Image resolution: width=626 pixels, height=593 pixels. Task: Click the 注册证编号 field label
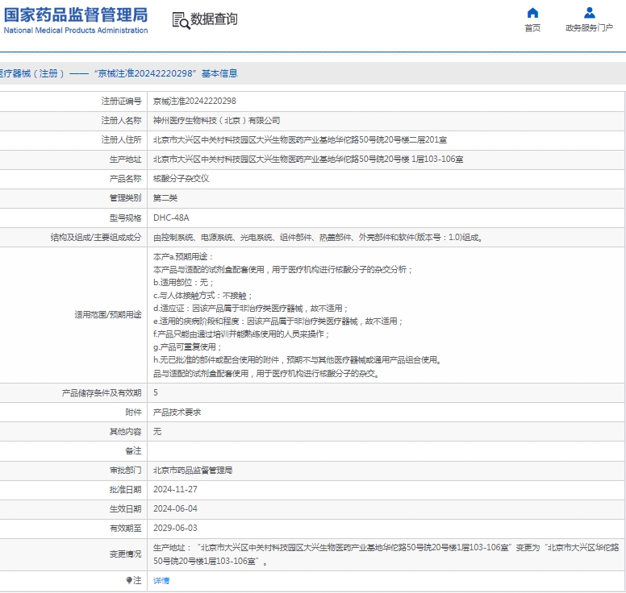pyautogui.click(x=121, y=102)
